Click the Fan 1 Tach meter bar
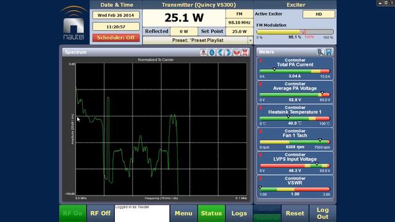This screenshot has width=395, height=222. click(295, 142)
